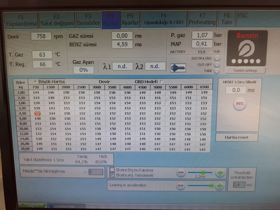Viewport: 280px width, 210px height.
Task: Open the F7 Preheating tab
Action: click(202, 19)
